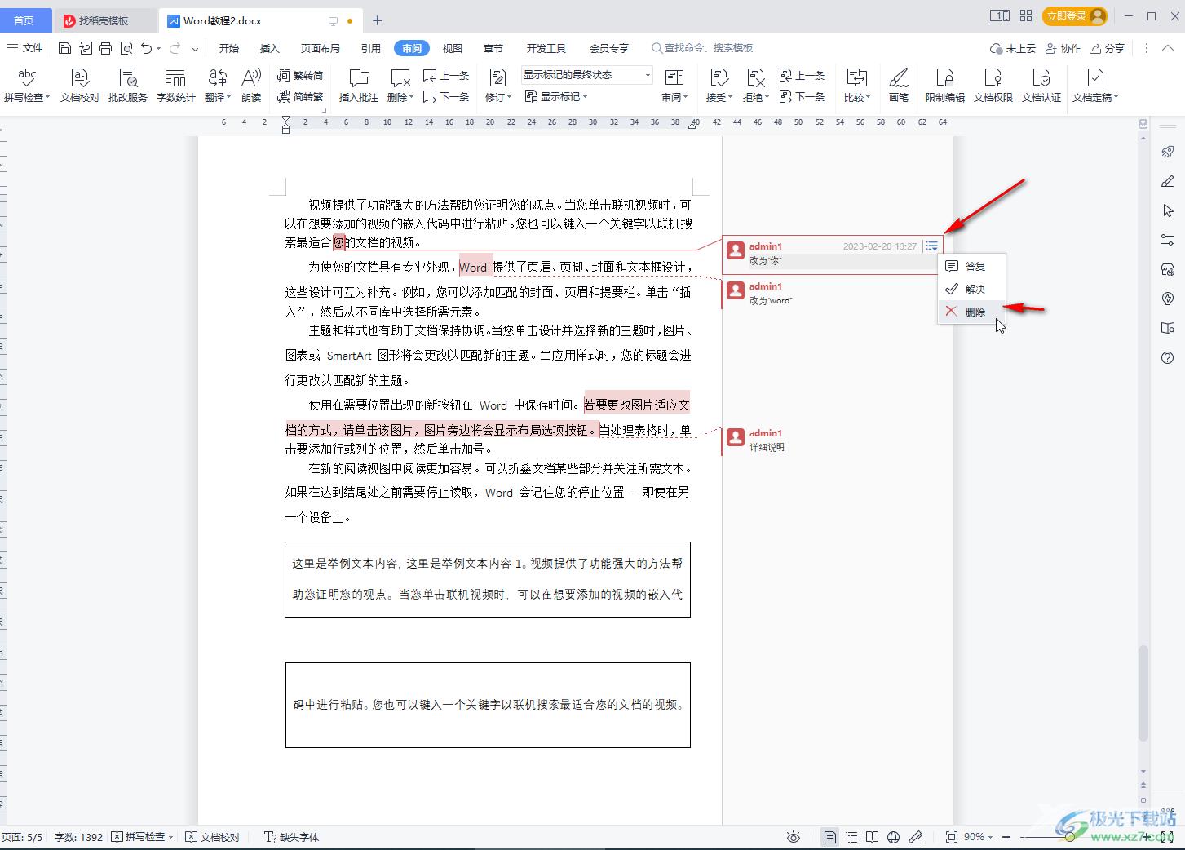Select 解决 in comment context menu

click(x=971, y=289)
